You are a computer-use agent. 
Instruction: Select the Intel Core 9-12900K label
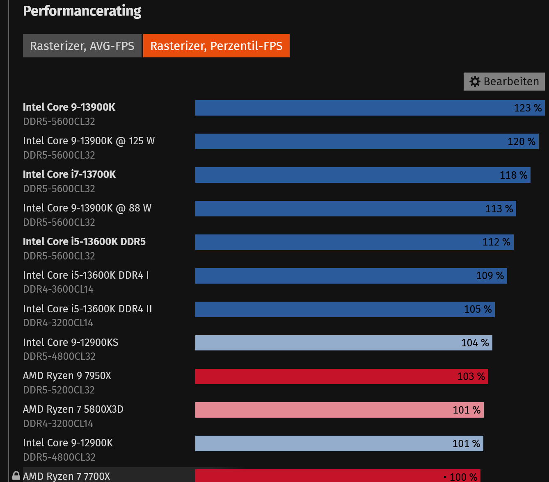68,443
